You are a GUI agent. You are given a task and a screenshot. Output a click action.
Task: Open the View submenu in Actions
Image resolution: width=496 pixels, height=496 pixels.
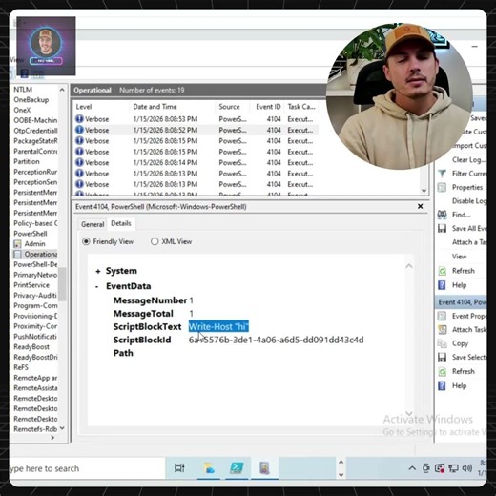tap(460, 257)
